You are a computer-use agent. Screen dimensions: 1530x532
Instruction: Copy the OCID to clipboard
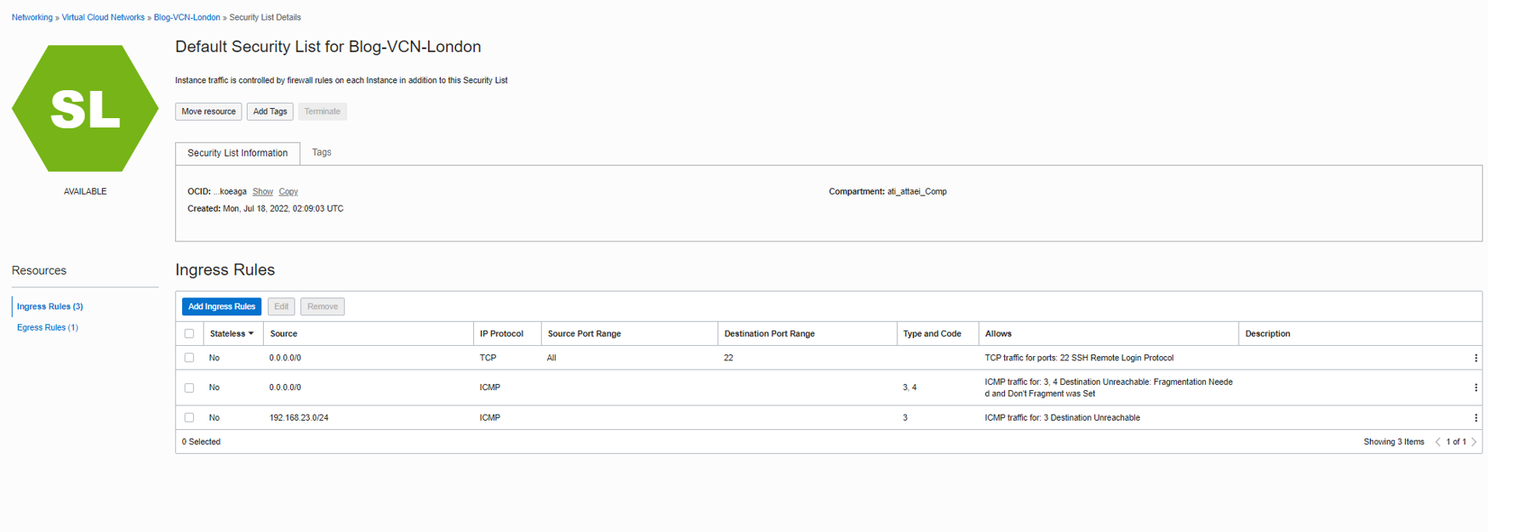click(x=288, y=192)
